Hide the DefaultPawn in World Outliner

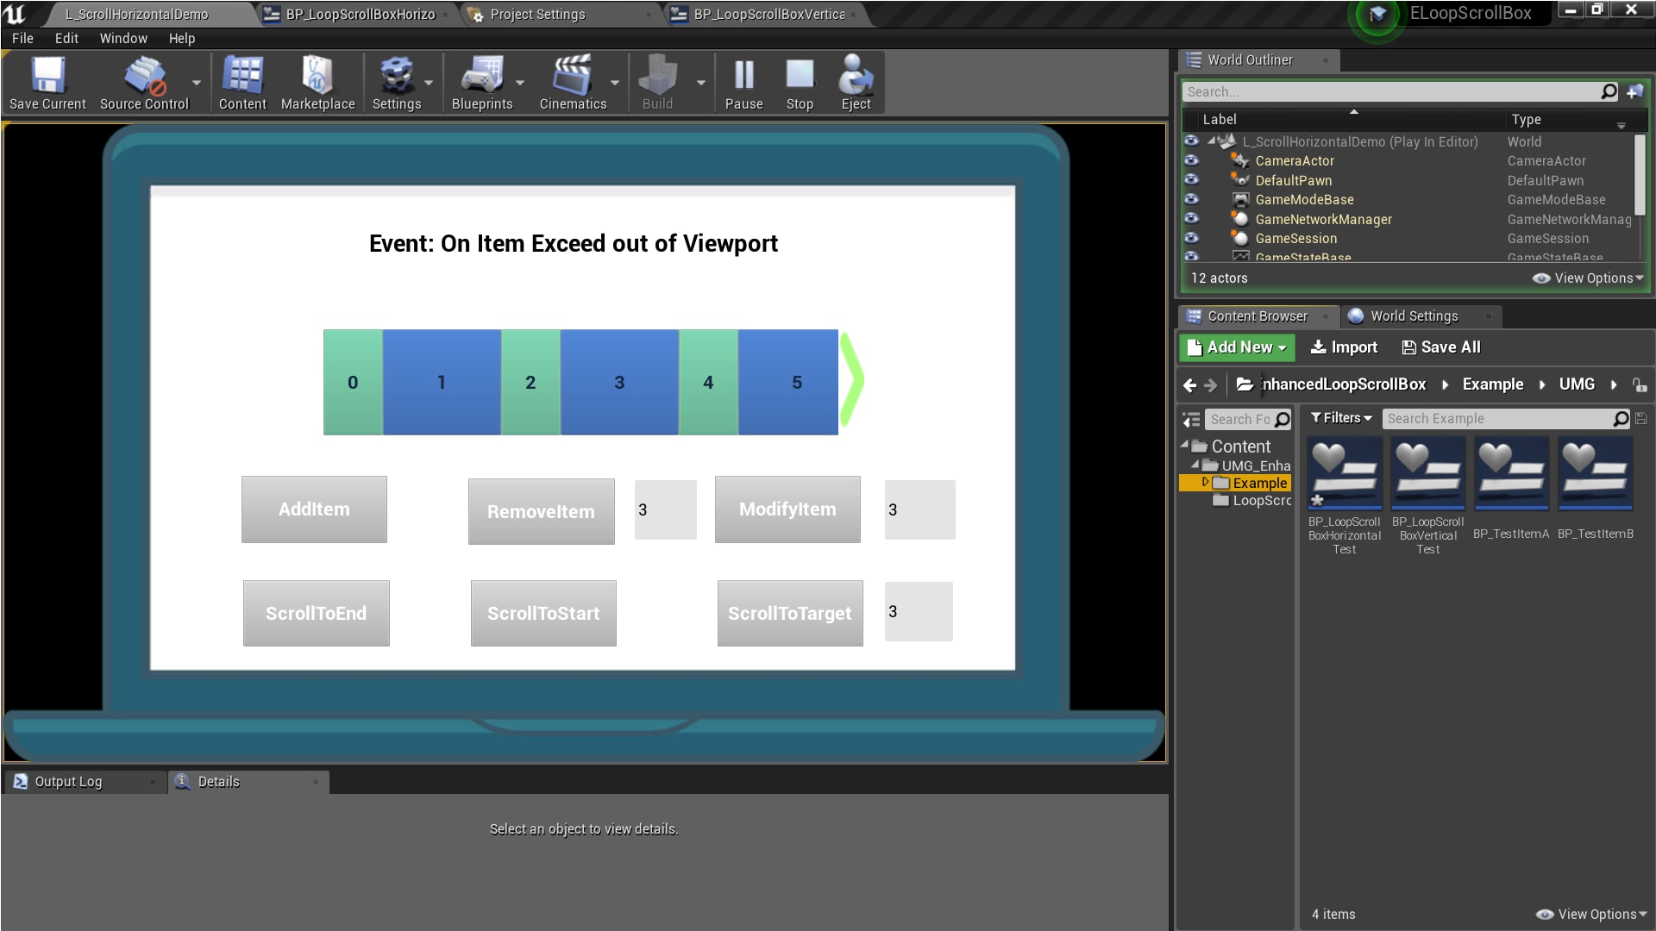pos(1192,179)
